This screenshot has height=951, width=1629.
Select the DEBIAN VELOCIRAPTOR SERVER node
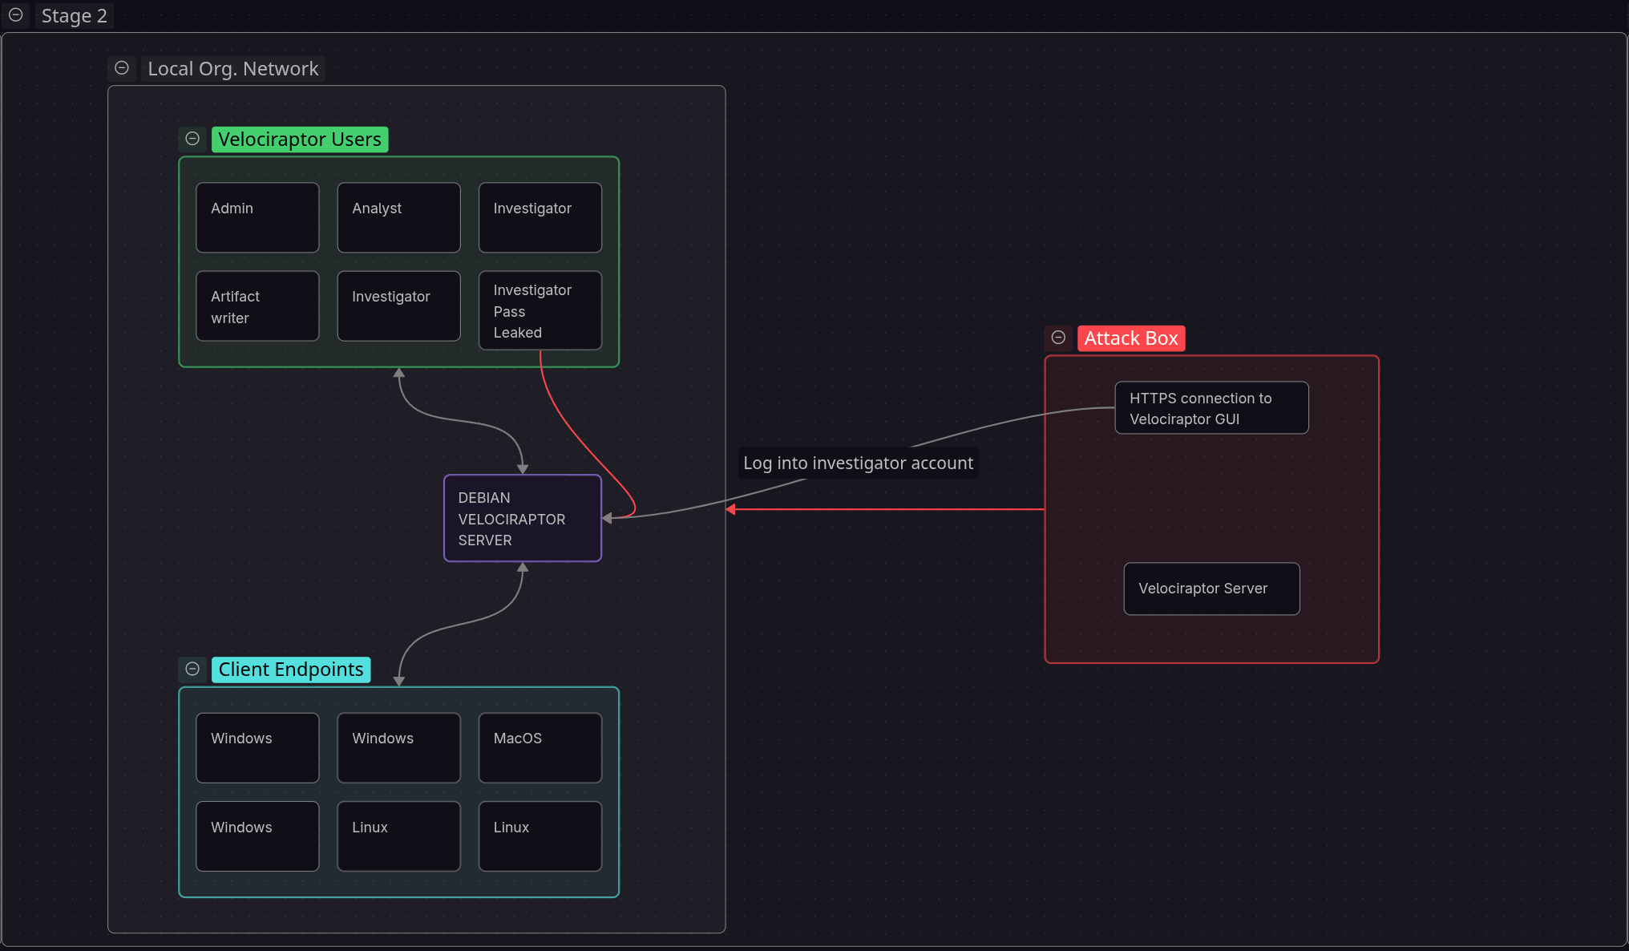coord(523,518)
